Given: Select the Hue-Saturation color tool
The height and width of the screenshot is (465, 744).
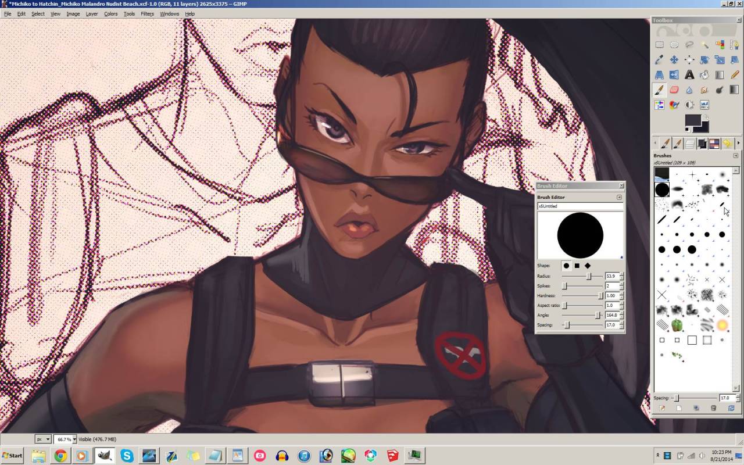Looking at the screenshot, I should [x=660, y=105].
